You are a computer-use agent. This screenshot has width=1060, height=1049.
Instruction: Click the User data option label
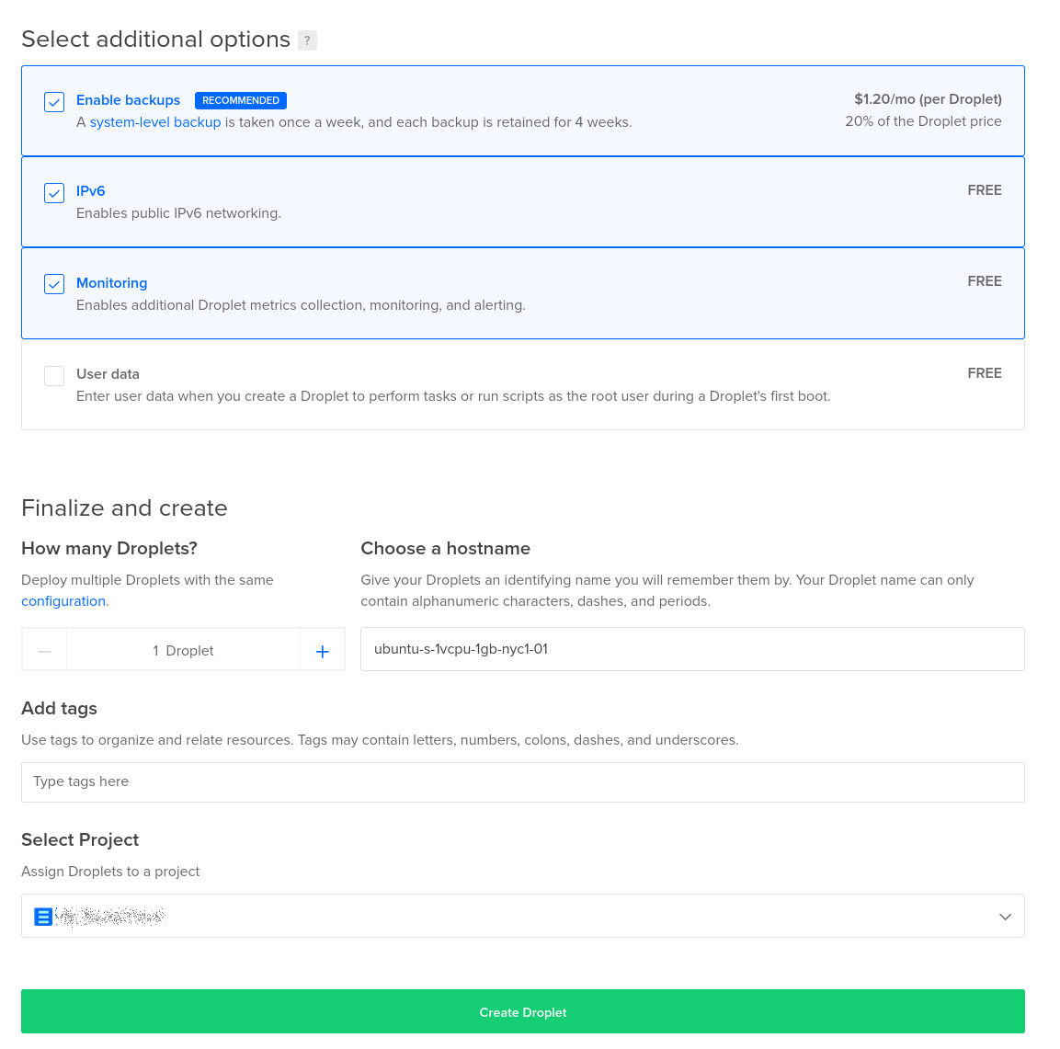tap(108, 374)
